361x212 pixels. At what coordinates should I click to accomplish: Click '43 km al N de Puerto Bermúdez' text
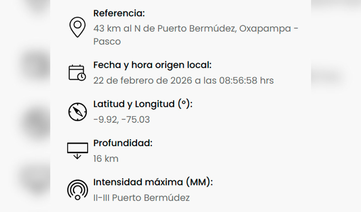tap(165, 29)
